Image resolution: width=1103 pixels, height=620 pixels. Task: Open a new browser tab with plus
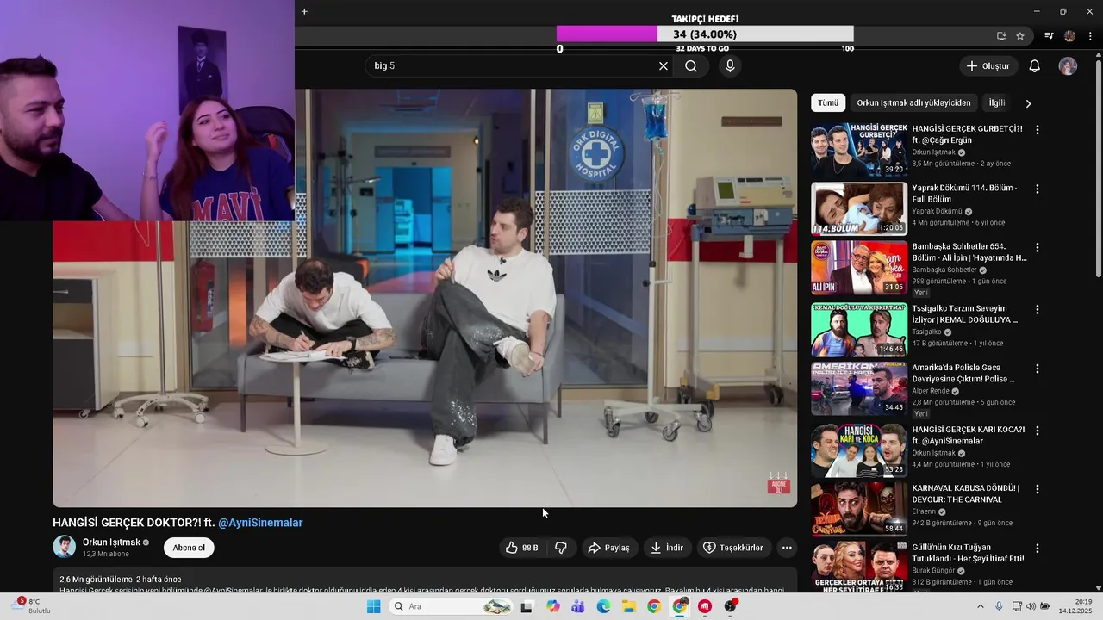coord(304,11)
